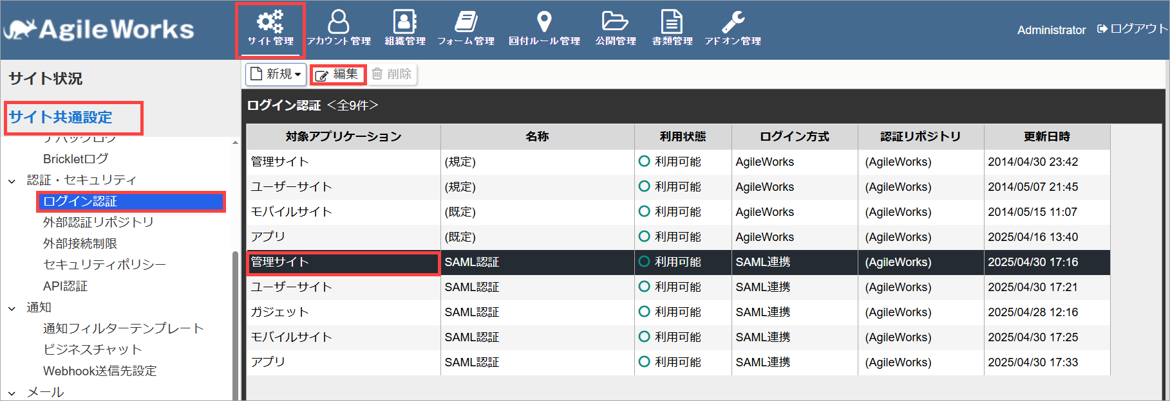Collapse 認証・セキュリティ tree node
Viewport: 1170px width, 401px height.
(12, 181)
